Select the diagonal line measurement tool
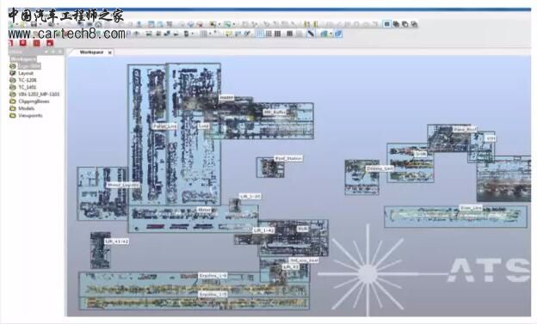 (311, 34)
